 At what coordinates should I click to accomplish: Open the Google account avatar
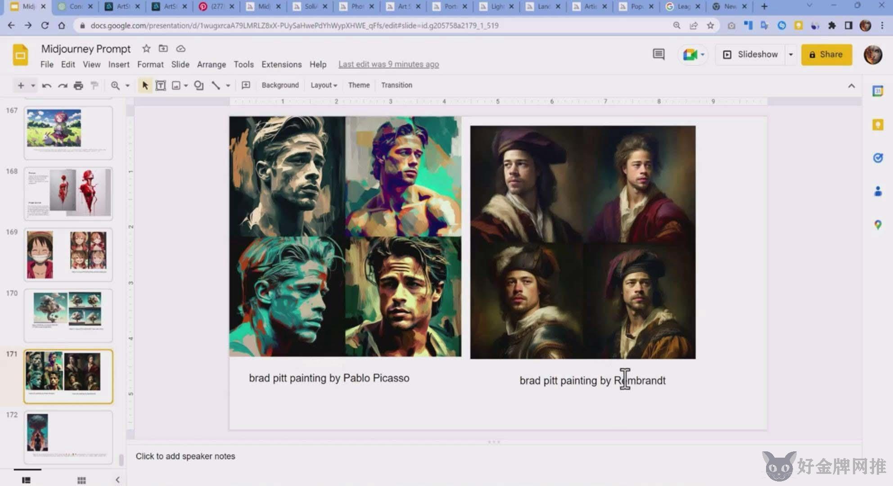click(x=873, y=54)
